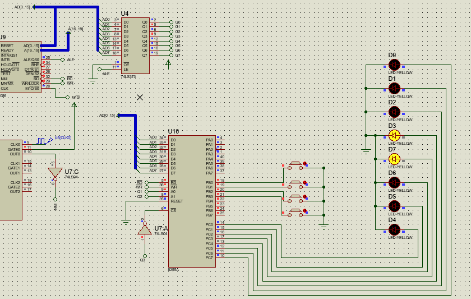Click the 8255A part name text

173,270
